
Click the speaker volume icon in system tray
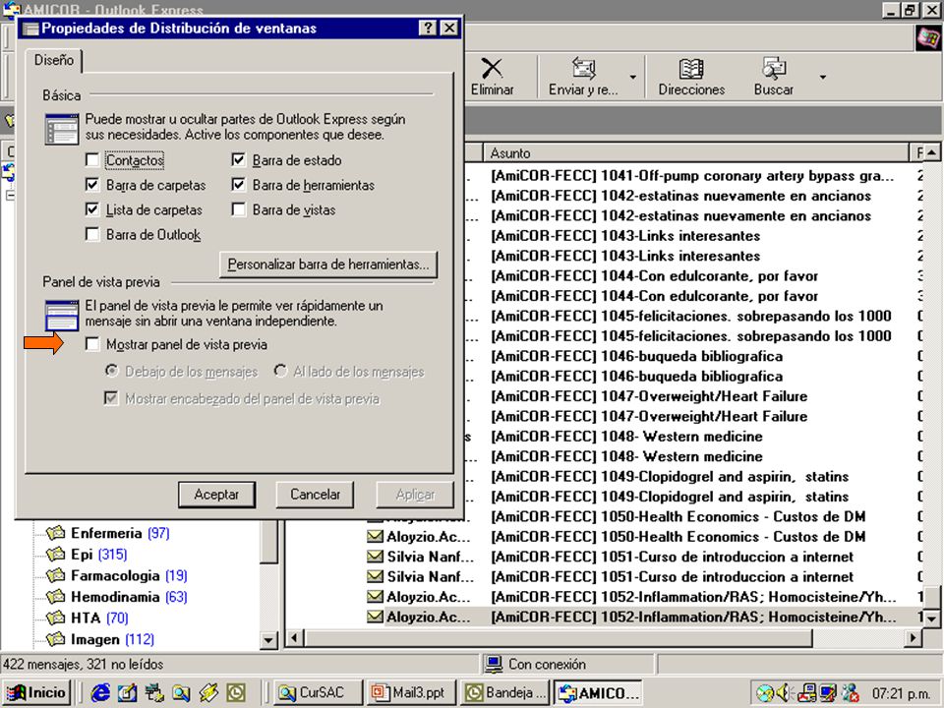784,693
